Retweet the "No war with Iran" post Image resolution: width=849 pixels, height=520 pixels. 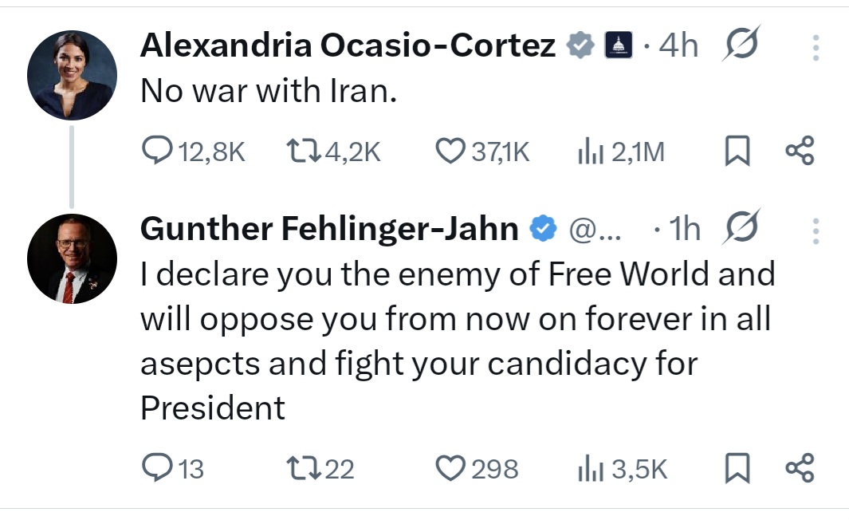(x=302, y=151)
